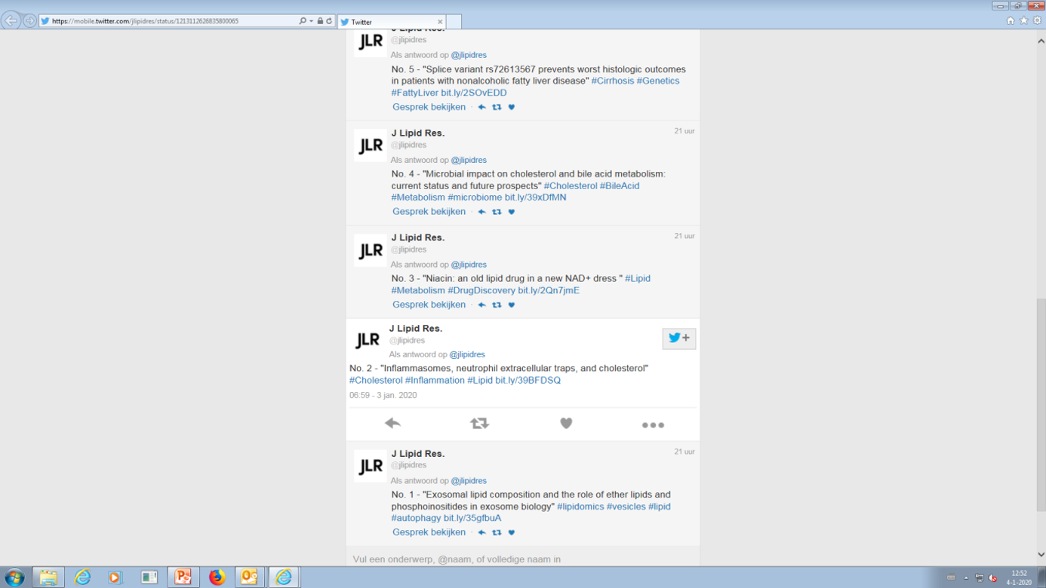Viewport: 1046px width, 588px height.
Task: Click the vertical scrollbar down arrow
Action: pos(1041,554)
